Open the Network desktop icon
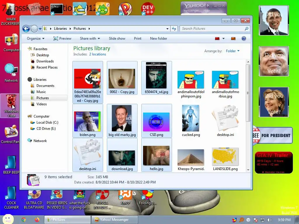Image resolution: width=299 pixels, height=224 pixels. point(11,73)
